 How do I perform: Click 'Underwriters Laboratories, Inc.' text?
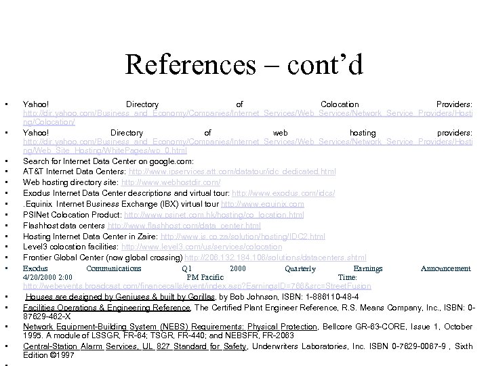click(308, 346)
